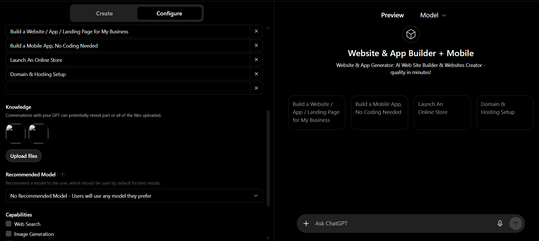The height and width of the screenshot is (241, 539).
Task: Click the Upload files button
Action: [24, 156]
